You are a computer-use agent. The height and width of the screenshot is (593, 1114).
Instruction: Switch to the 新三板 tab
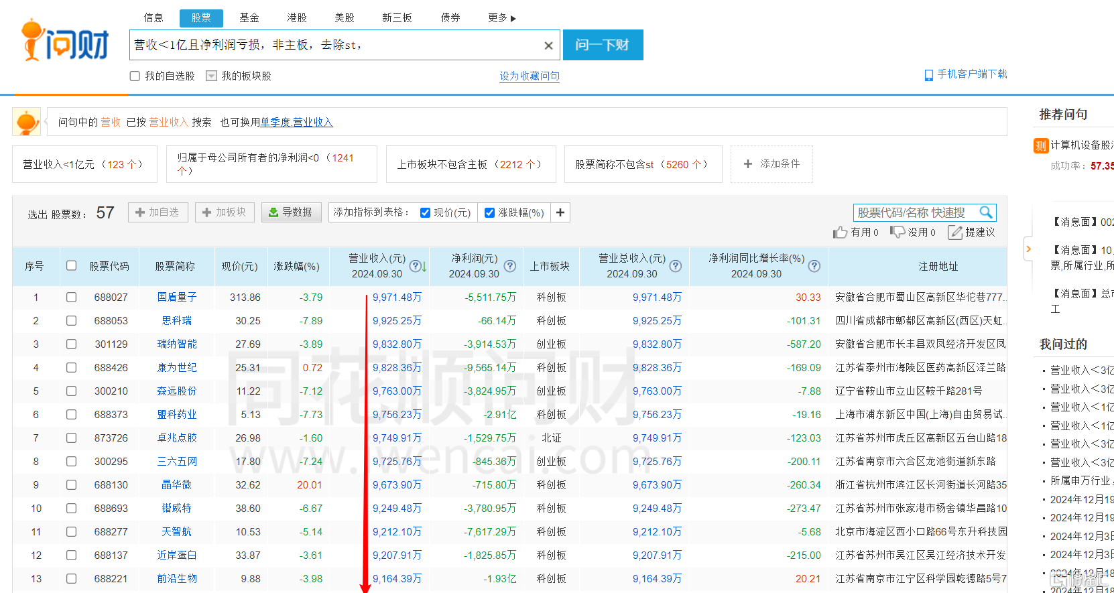click(x=397, y=18)
